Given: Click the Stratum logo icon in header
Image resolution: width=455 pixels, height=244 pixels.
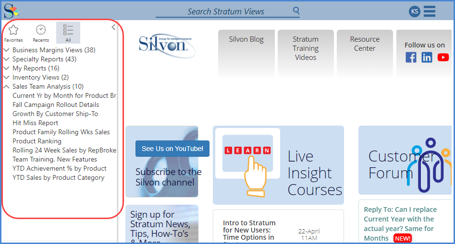Looking at the screenshot, I should [x=11, y=10].
